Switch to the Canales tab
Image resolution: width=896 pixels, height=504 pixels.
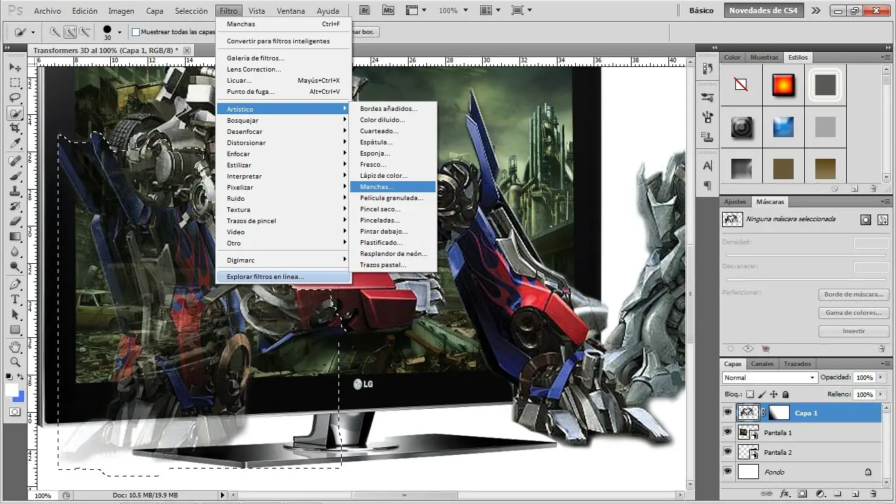coord(762,364)
